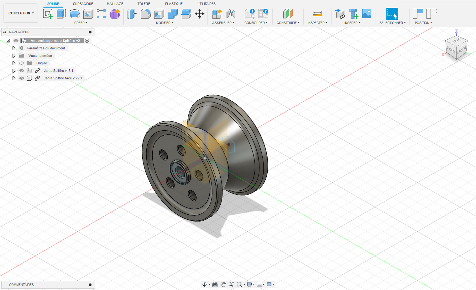Click the Look At icon

[215, 284]
